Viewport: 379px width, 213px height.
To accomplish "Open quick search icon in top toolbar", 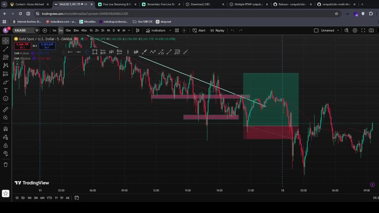I will click(346, 30).
